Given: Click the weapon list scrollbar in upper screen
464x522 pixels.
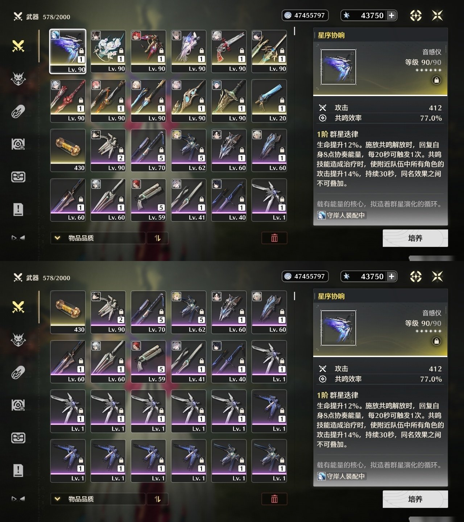Looking at the screenshot, I should coord(294,32).
